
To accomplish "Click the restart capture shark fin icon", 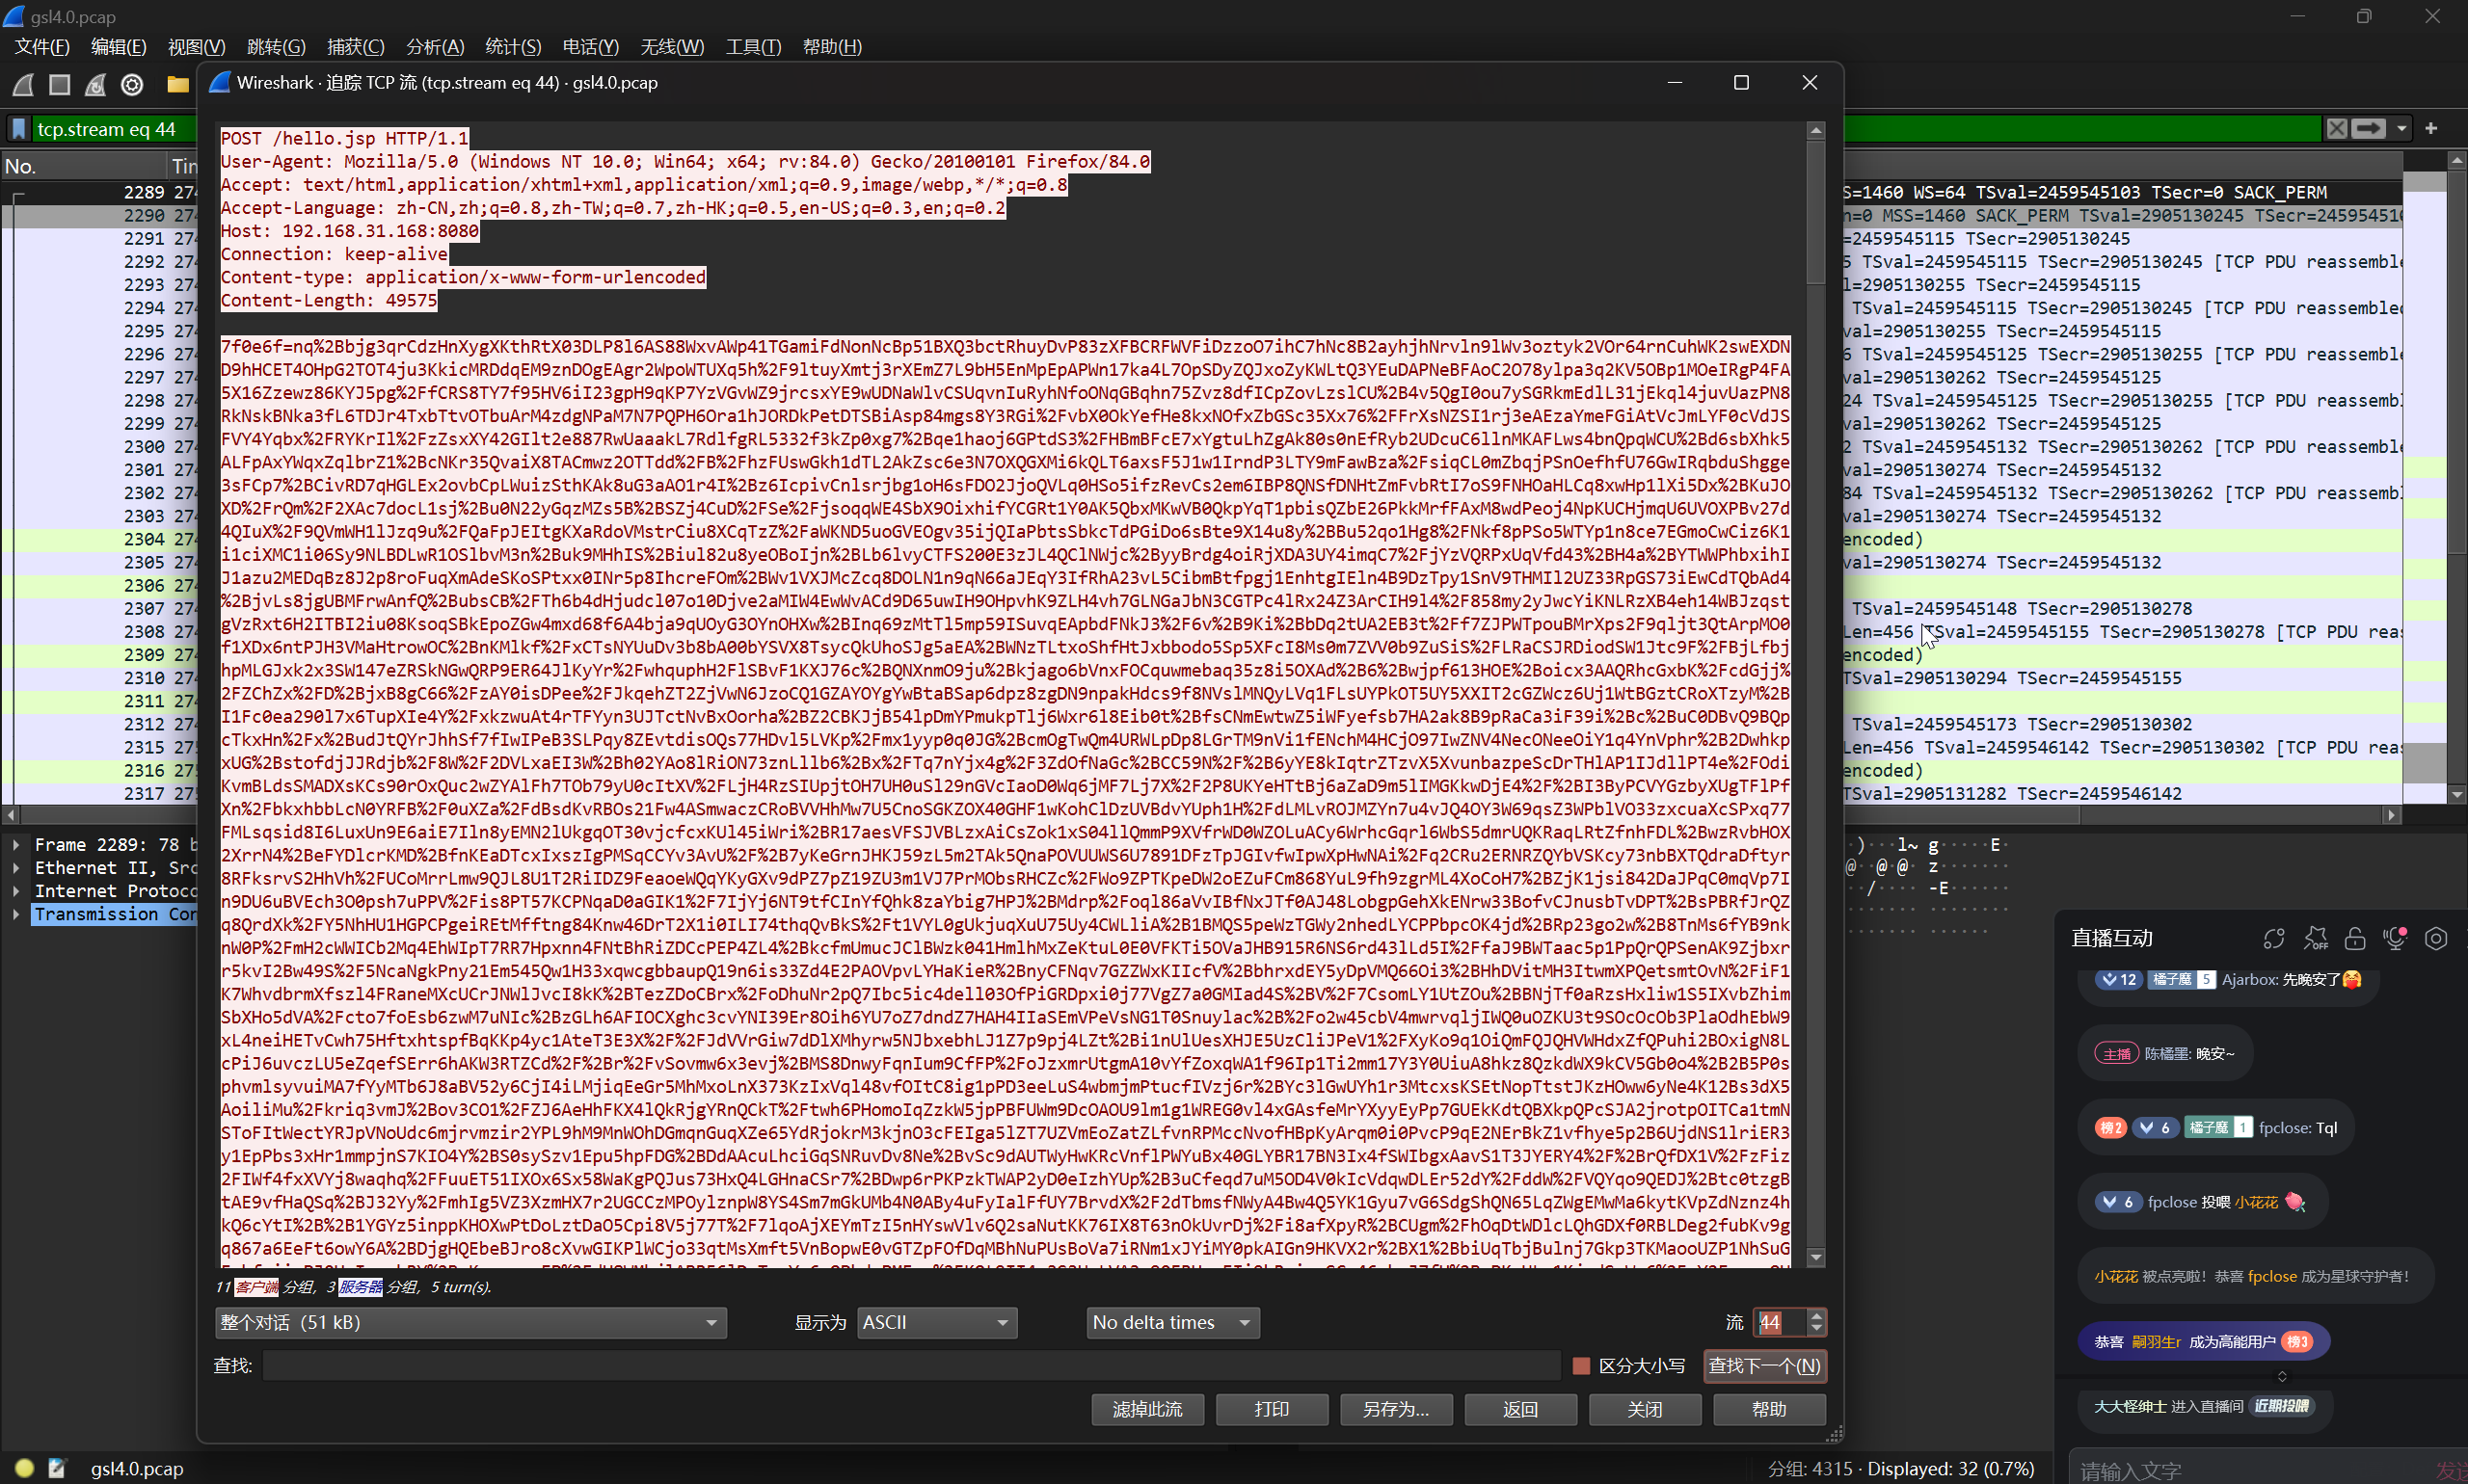I will point(95,85).
